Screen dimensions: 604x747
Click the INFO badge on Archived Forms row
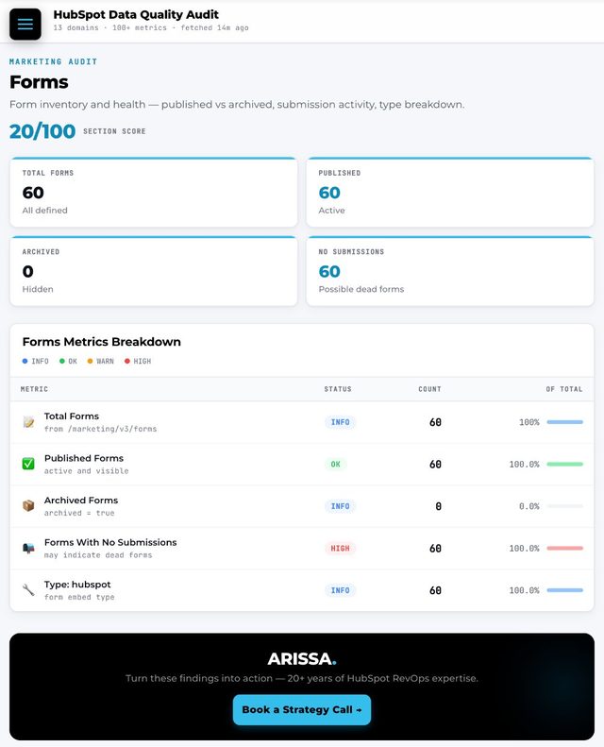[x=341, y=506]
